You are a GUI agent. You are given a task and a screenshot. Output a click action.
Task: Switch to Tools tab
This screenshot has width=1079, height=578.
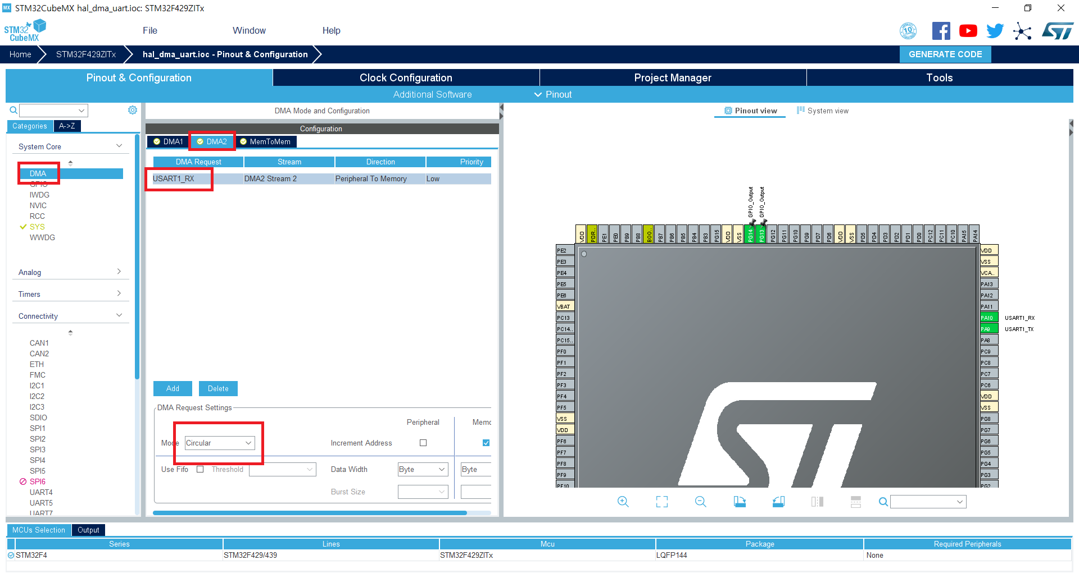click(x=940, y=77)
